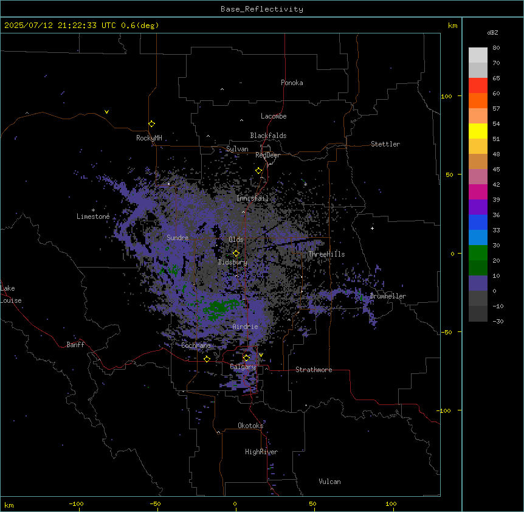Click the Drumheller town label

point(388,296)
